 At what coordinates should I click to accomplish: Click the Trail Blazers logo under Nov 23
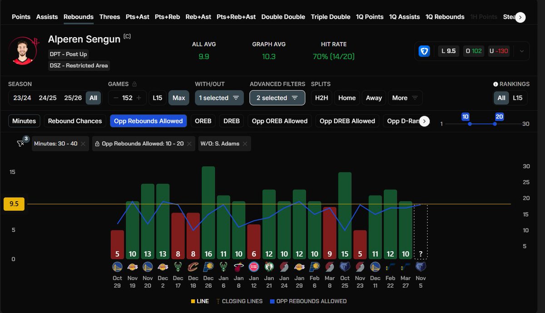pyautogui.click(x=360, y=267)
